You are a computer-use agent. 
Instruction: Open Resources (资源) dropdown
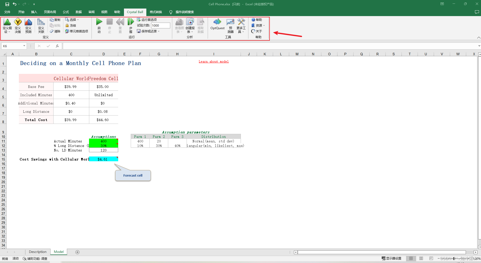(x=258, y=25)
